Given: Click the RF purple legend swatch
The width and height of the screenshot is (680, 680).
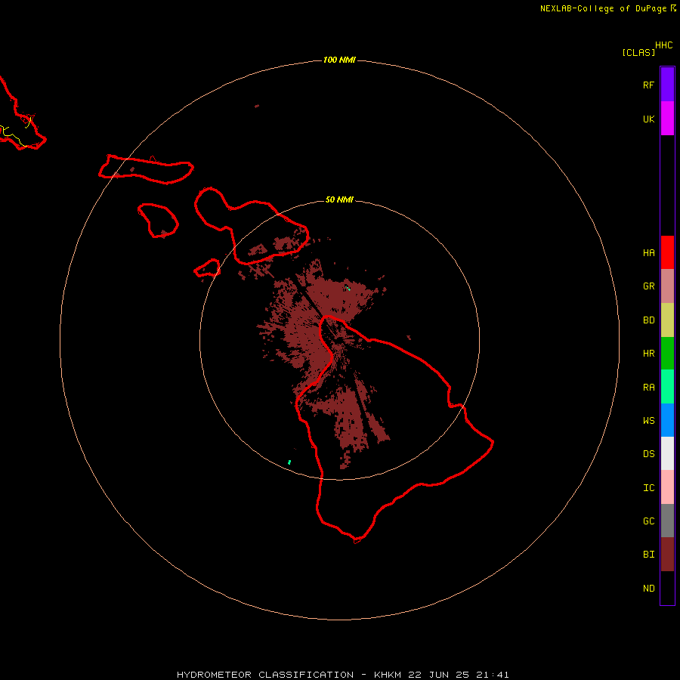Looking at the screenshot, I should [667, 85].
